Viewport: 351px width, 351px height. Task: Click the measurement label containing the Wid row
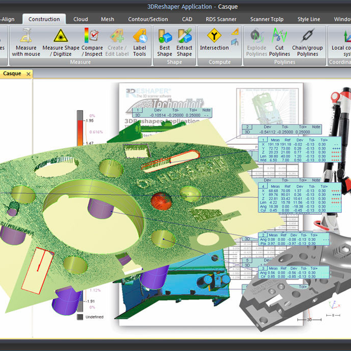pyautogui.click(x=300, y=150)
